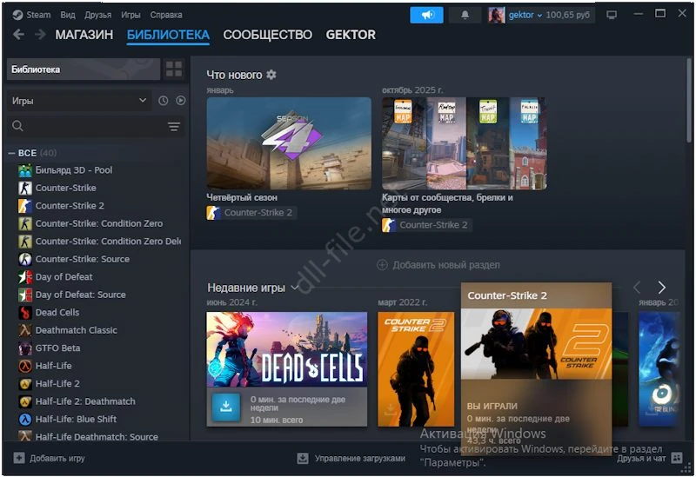Viewport: 696px width, 477px height.
Task: Click the 100,65 руб wallet balance
Action: pos(568,15)
